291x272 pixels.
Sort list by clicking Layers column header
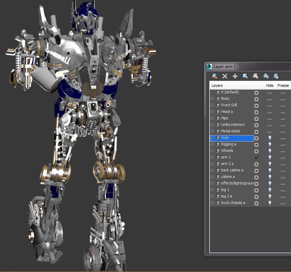click(x=231, y=85)
